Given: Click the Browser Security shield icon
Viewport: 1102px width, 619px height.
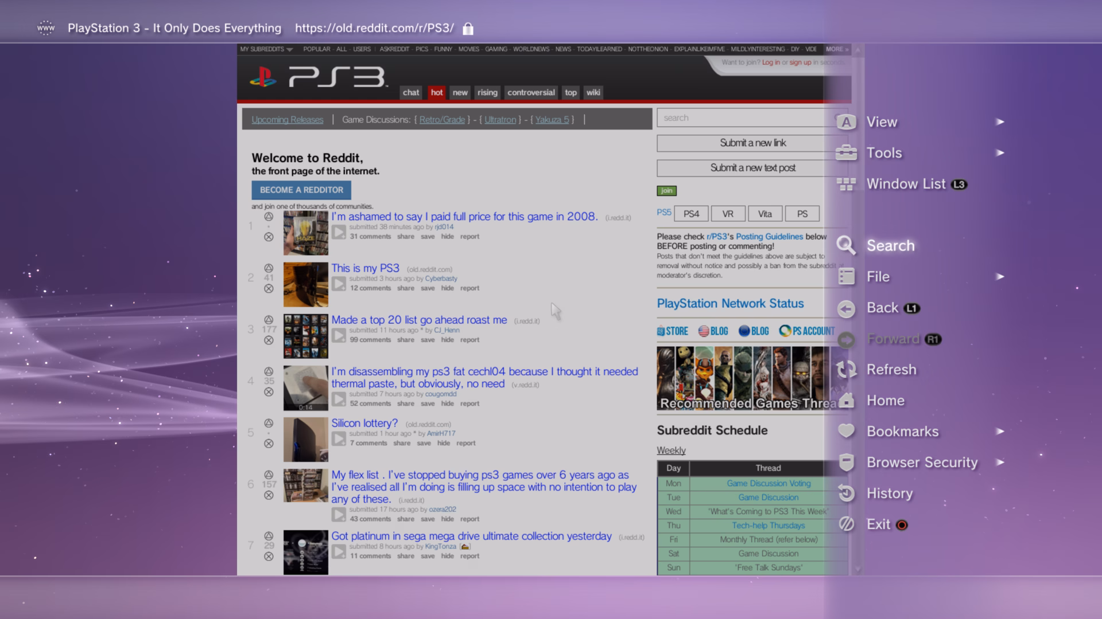Looking at the screenshot, I should 846,462.
